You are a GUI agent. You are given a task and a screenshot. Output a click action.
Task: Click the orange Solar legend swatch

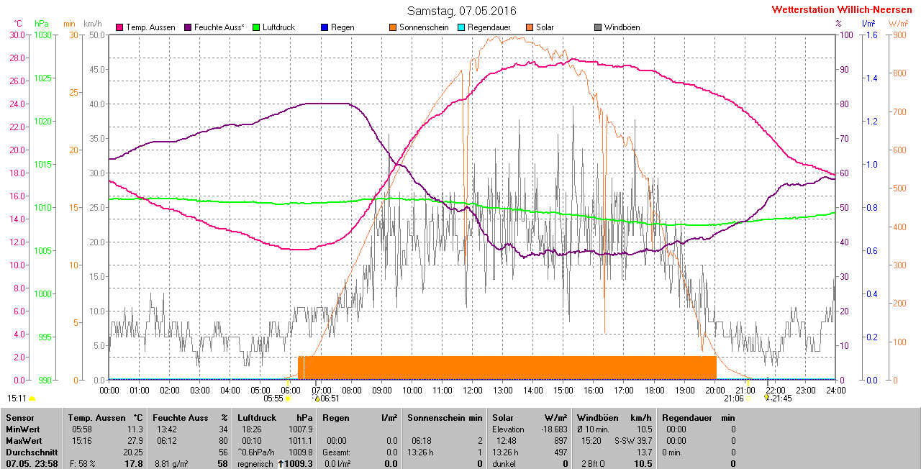530,27
